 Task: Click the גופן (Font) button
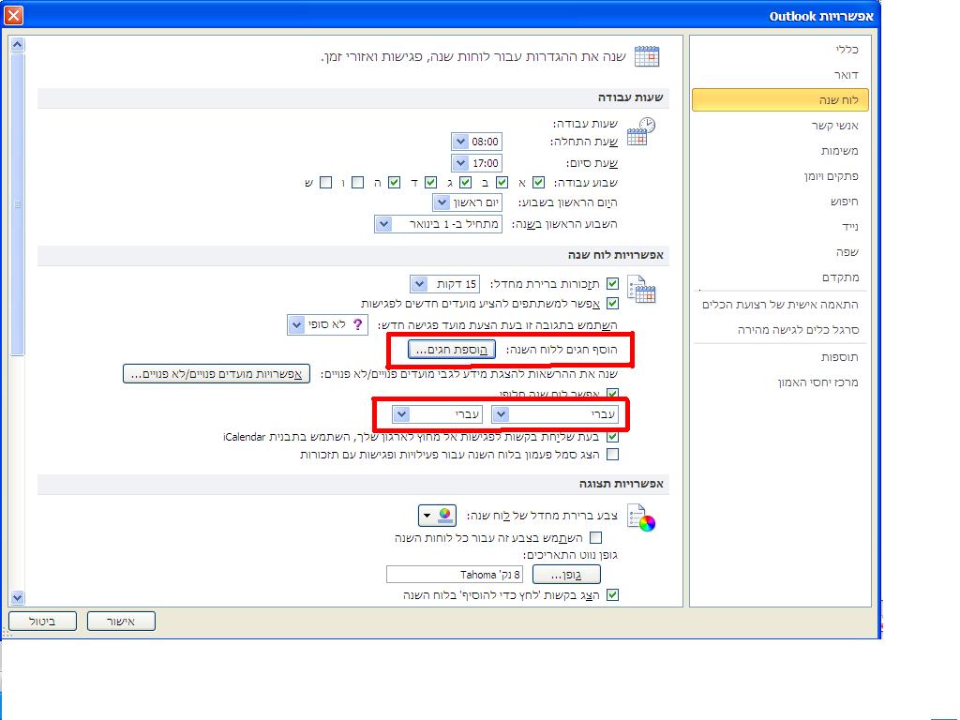[x=566, y=575]
